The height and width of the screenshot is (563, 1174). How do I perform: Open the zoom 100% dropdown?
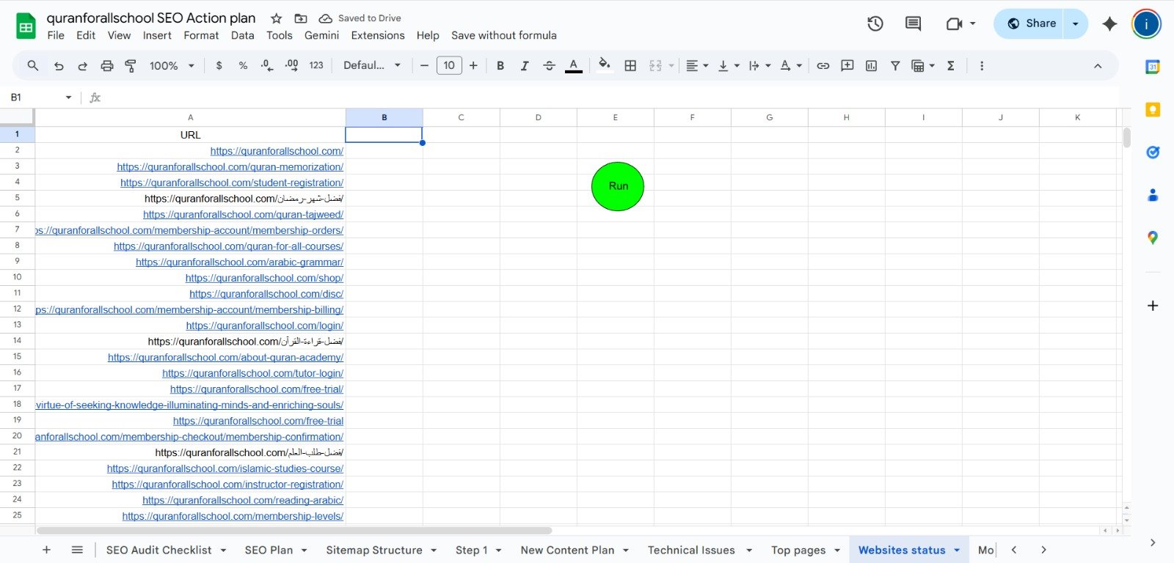click(172, 66)
